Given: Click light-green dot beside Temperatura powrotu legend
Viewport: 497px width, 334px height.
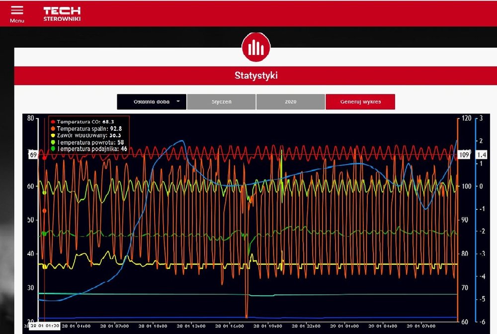Looking at the screenshot, I should [53, 142].
